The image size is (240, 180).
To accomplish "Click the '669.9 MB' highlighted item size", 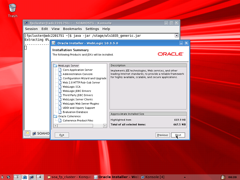I will [x=180, y=120].
